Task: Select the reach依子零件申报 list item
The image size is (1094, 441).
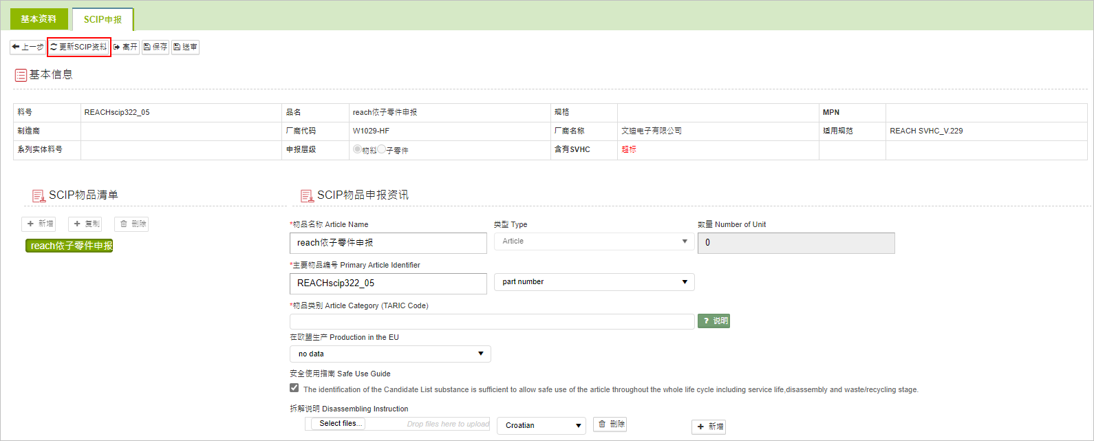Action: (69, 246)
